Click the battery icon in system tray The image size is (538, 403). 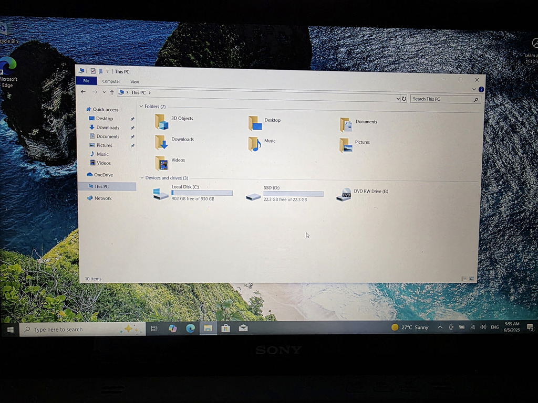pos(462,327)
